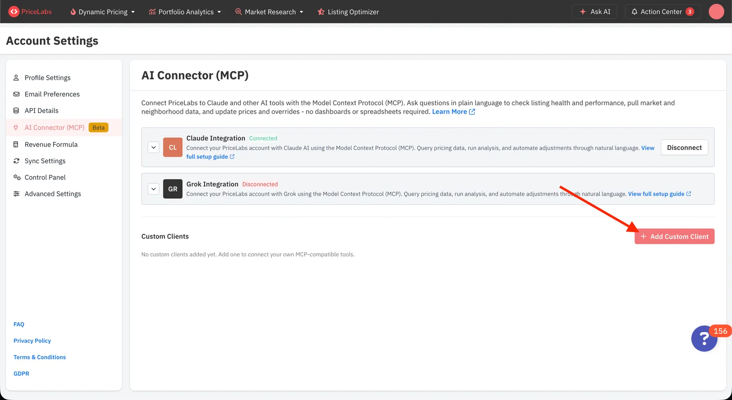Click the Email Preferences envelope icon
This screenshot has width=732, height=400.
(x=16, y=94)
